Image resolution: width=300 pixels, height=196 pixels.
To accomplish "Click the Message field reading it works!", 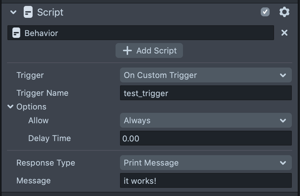I will click(x=206, y=181).
